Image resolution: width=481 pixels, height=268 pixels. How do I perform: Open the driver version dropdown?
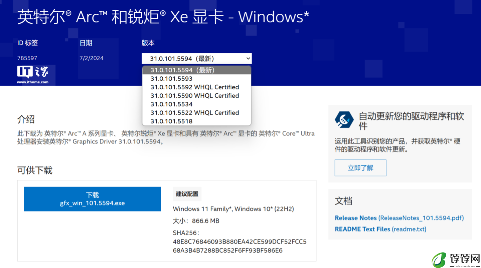[196, 59]
